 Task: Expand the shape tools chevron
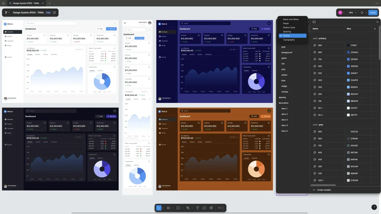(x=183, y=208)
